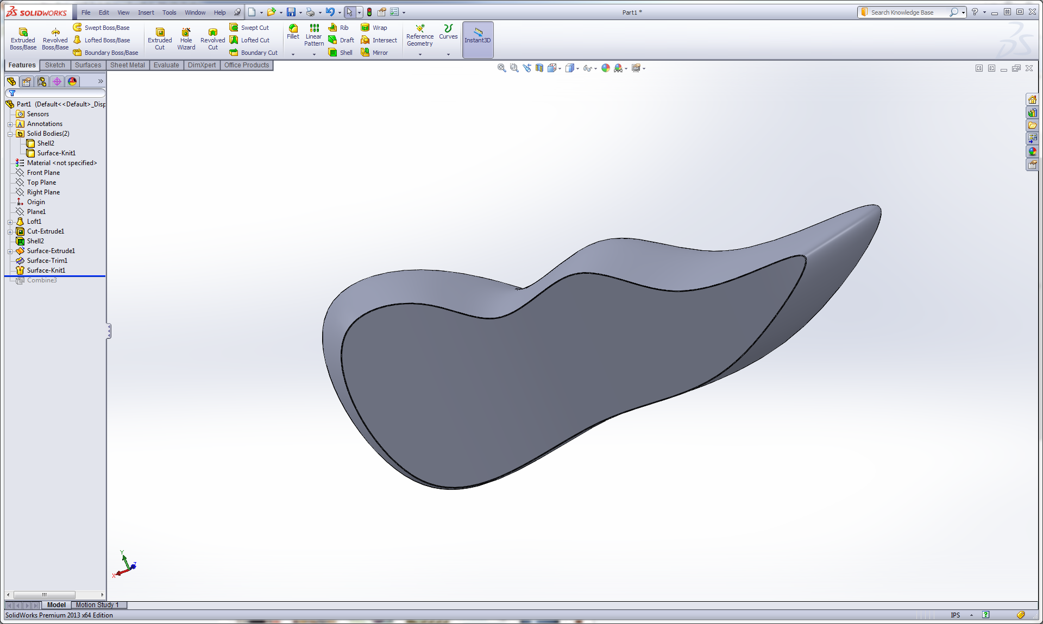Click the Revolved Cut tool icon
This screenshot has height=624, width=1043.
pyautogui.click(x=212, y=33)
